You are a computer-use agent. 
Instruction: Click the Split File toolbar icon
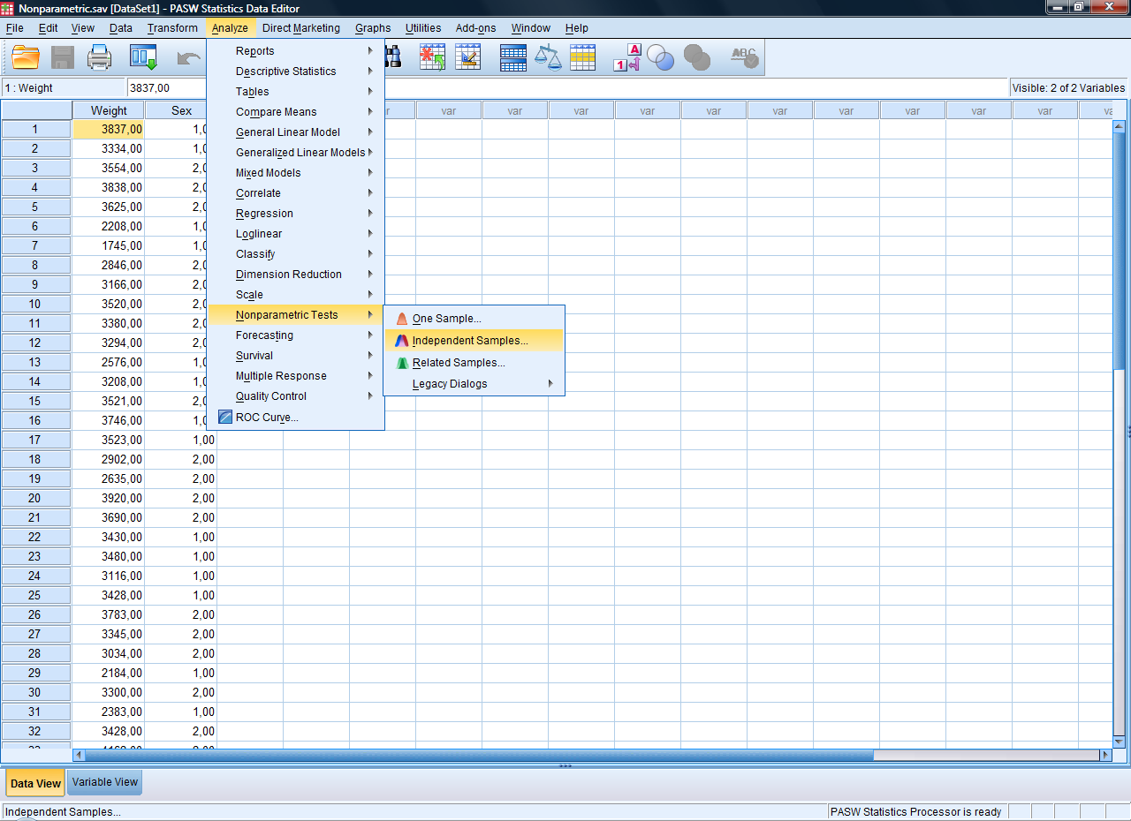click(513, 58)
